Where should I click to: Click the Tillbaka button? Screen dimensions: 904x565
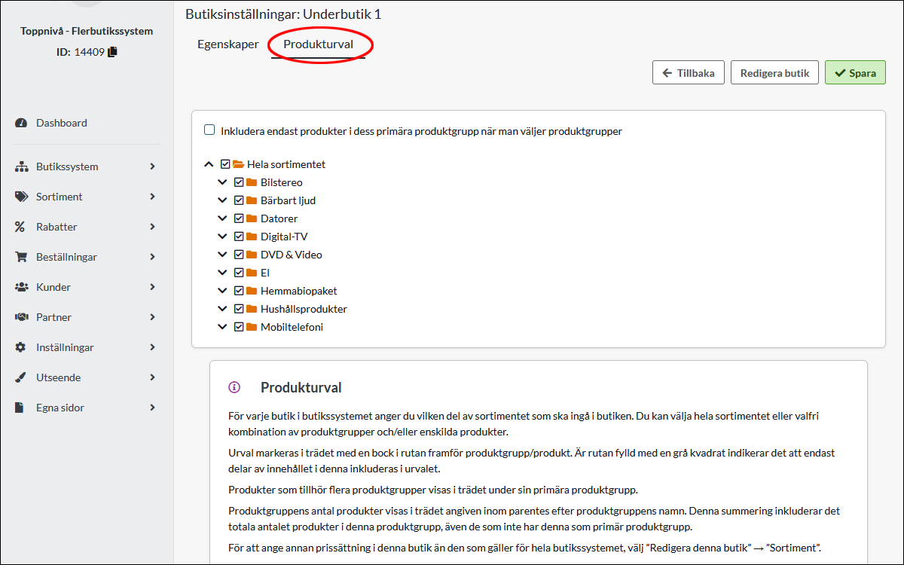point(689,73)
